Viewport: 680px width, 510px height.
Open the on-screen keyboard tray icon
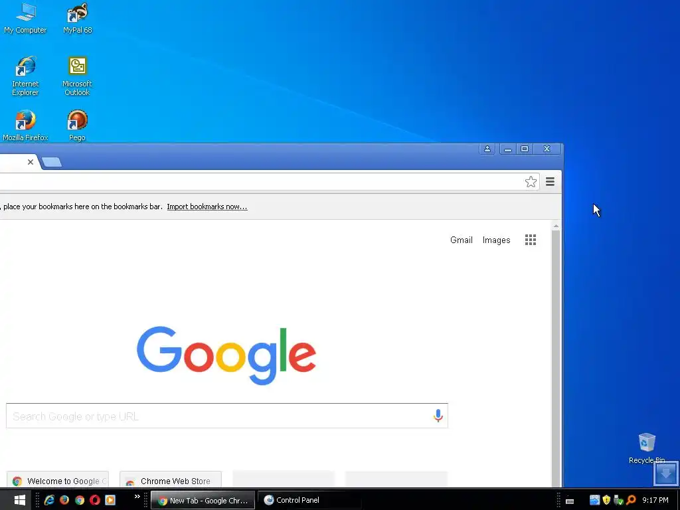click(x=570, y=501)
